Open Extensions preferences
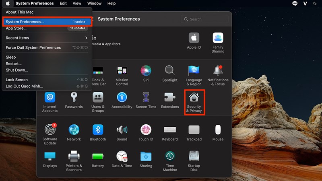The width and height of the screenshot is (322, 181). (170, 100)
